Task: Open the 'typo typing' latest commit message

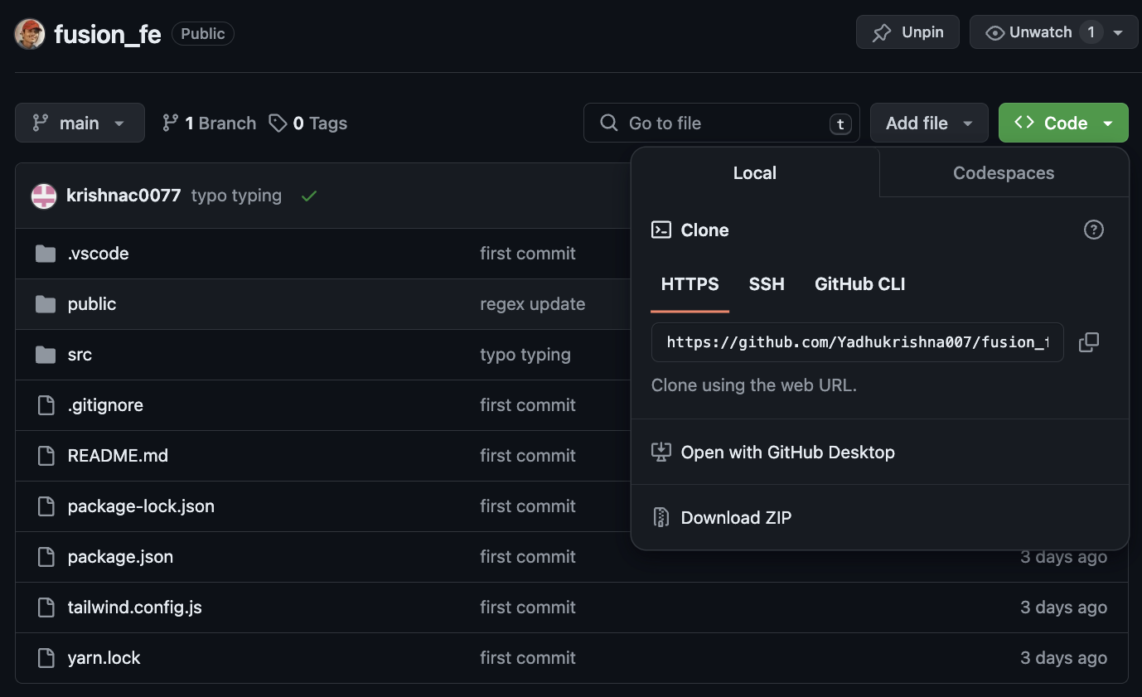Action: click(236, 196)
